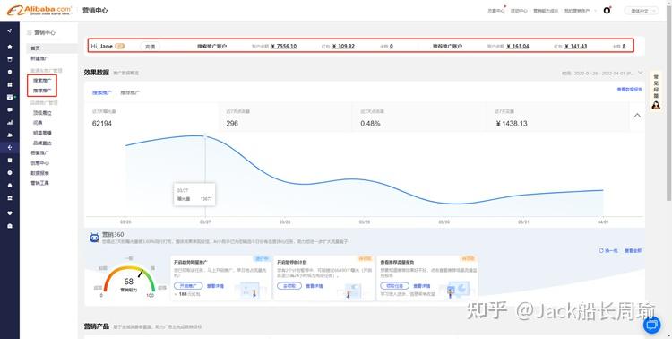
Task: Open the date range dropdown 2022-03-26
Action: [602, 73]
